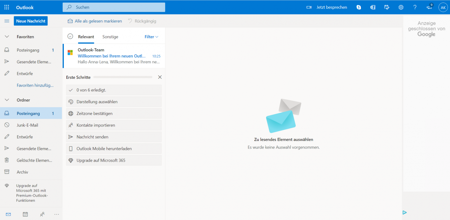Click the Jetzt besprechen label
This screenshot has height=220, width=450.
pyautogui.click(x=332, y=7)
